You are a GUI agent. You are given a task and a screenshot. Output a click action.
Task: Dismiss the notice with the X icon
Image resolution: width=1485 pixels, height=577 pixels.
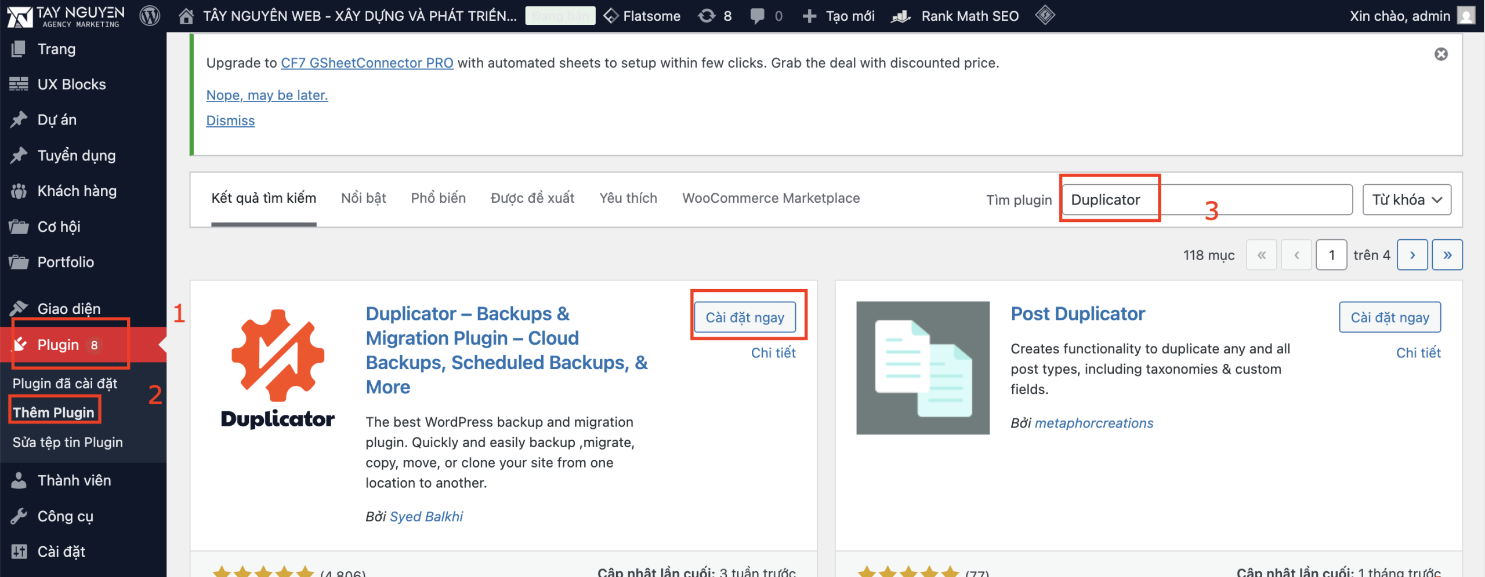[1441, 54]
